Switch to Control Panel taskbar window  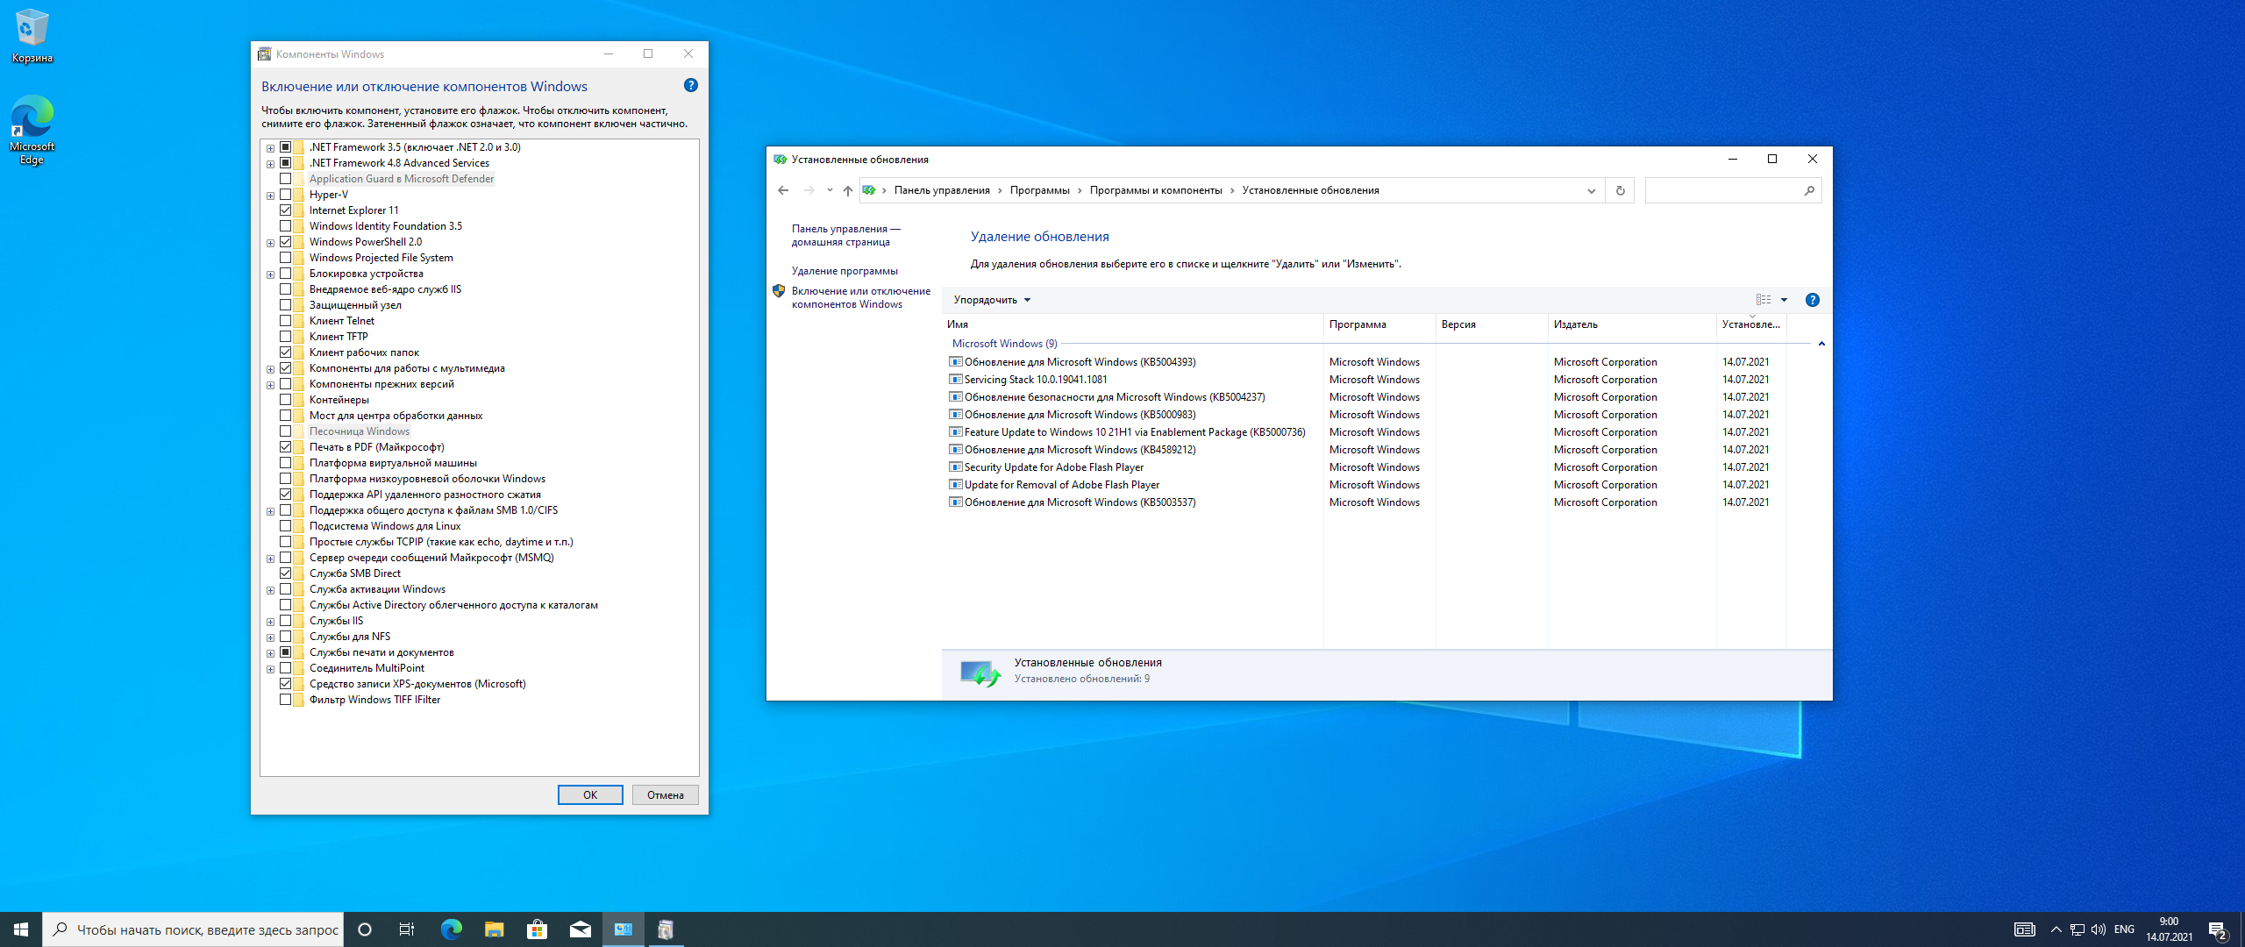(624, 929)
